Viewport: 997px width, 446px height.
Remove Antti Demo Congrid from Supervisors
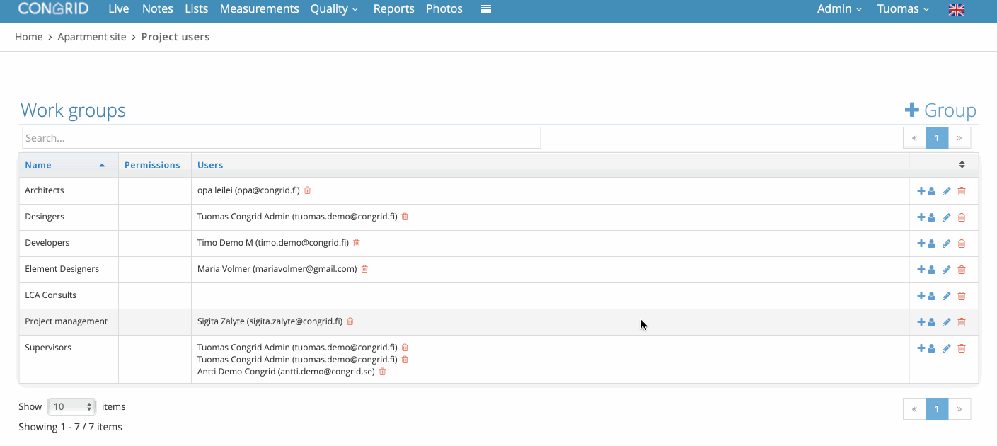coord(383,372)
